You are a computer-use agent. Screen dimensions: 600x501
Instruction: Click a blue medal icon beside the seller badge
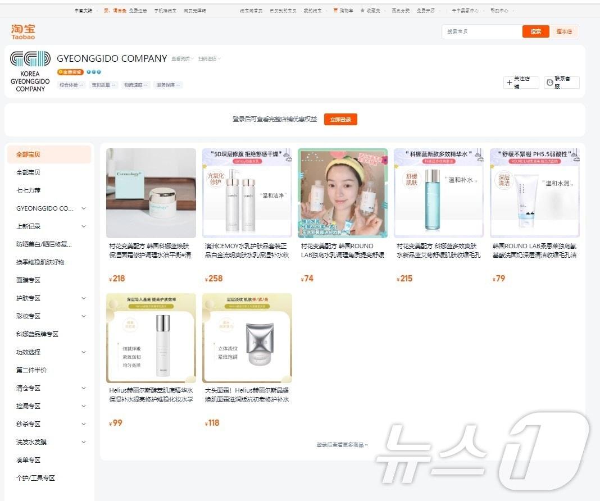click(x=88, y=72)
